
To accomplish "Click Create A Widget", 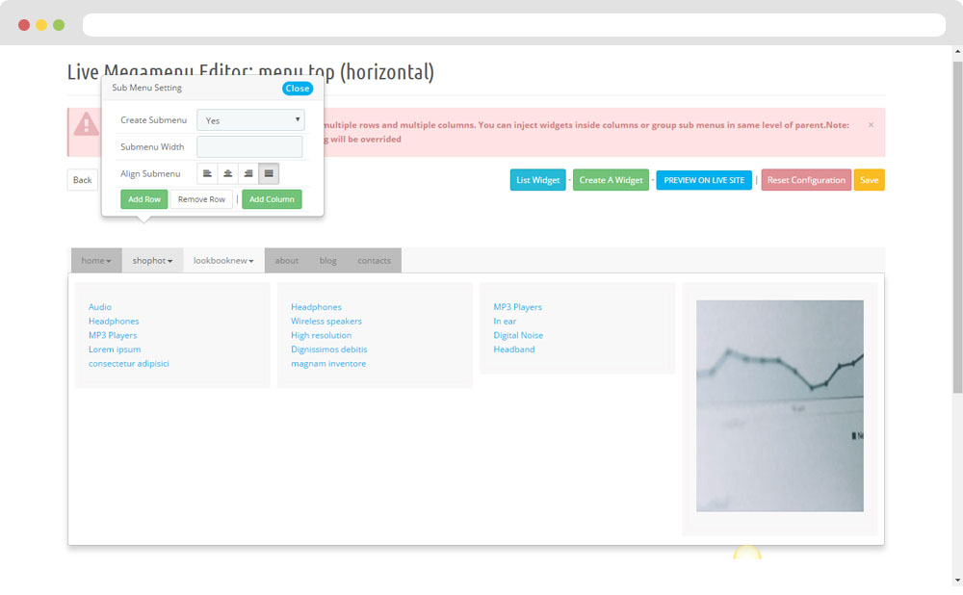I will pos(612,180).
